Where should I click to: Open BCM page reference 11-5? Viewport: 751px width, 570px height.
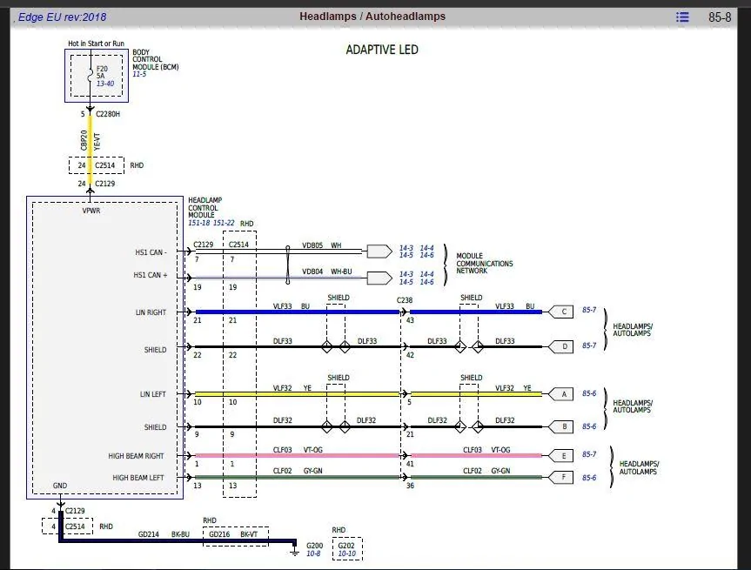click(x=139, y=74)
